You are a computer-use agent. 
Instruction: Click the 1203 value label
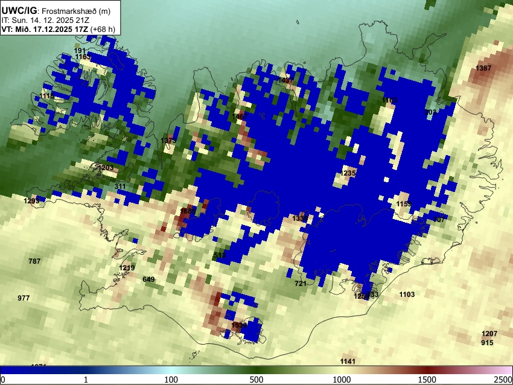click(x=106, y=168)
